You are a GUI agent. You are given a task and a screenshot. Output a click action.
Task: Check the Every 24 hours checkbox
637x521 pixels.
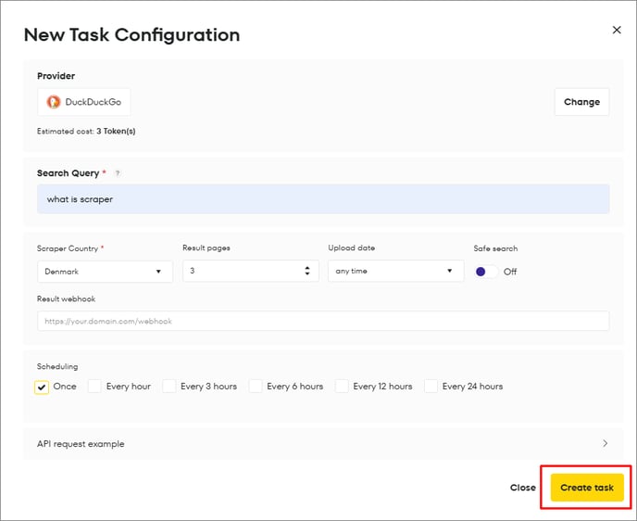(x=431, y=386)
